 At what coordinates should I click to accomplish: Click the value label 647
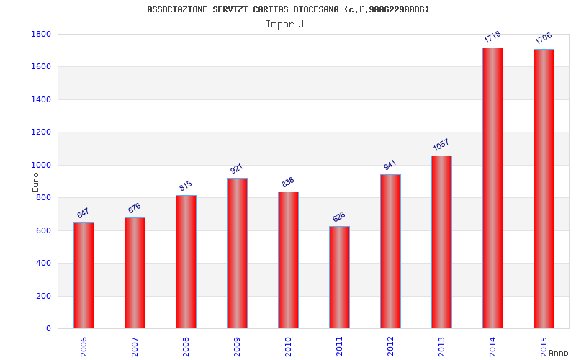[x=83, y=213]
